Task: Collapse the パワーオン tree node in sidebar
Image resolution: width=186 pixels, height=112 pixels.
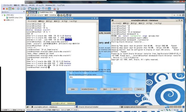Action: coord(2,15)
